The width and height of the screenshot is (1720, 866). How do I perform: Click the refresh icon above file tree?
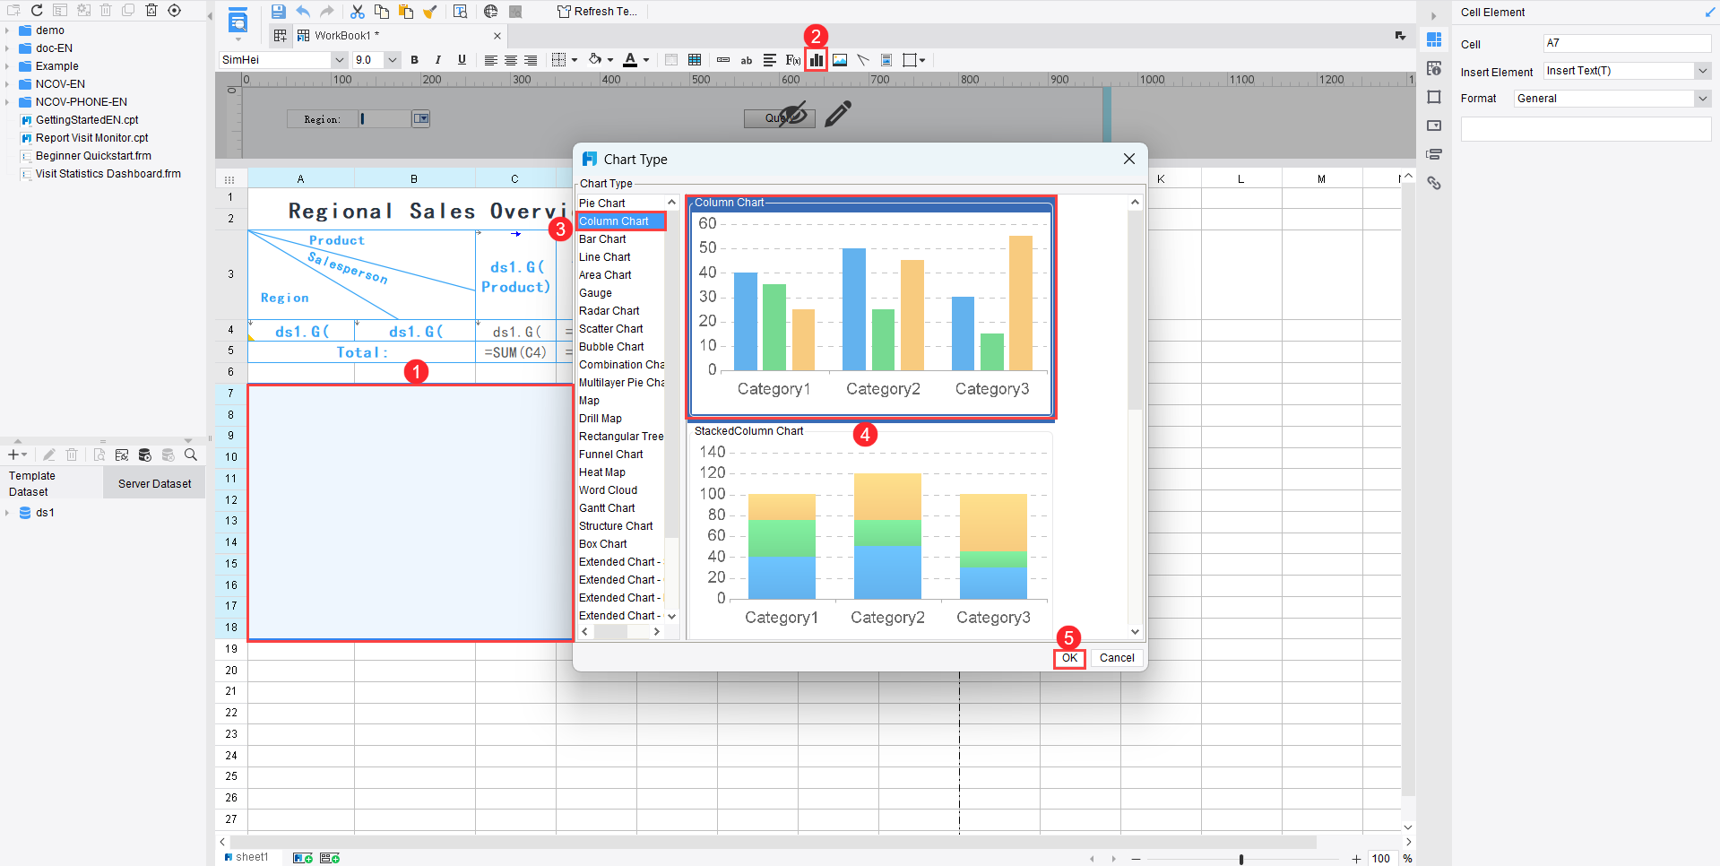37,11
